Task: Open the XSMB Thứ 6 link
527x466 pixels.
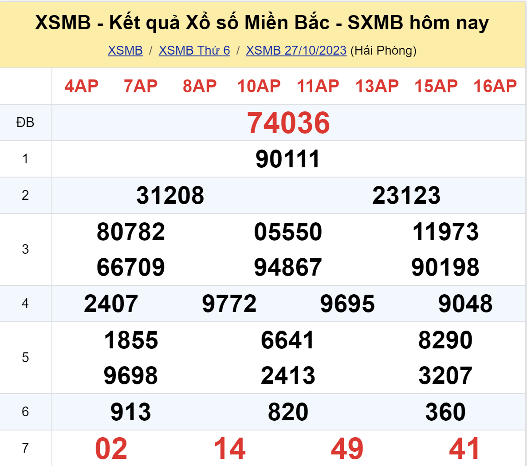Action: tap(194, 51)
